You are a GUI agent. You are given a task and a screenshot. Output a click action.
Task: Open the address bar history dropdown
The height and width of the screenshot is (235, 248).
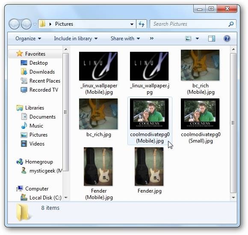[132, 24]
